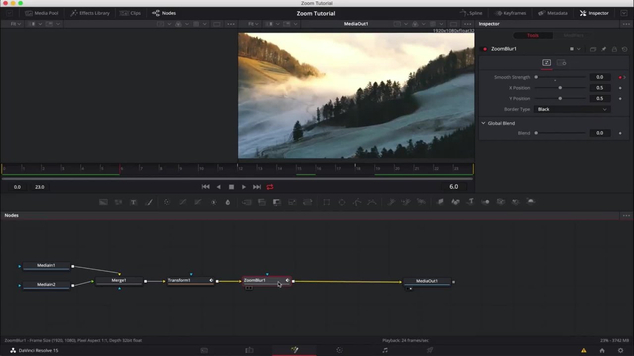Viewport: 634px width, 356px height.
Task: Open the Color page icon
Action: [x=339, y=350]
